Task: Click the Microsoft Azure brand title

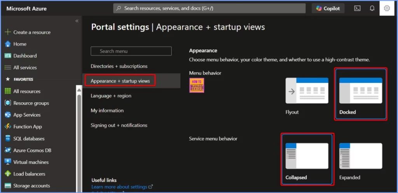Action: pos(26,9)
